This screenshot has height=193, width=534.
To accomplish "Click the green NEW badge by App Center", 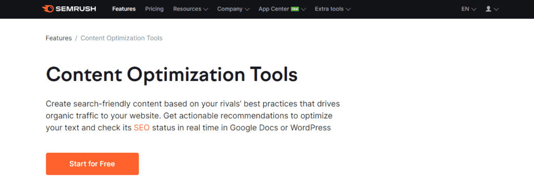I will pos(295,9).
